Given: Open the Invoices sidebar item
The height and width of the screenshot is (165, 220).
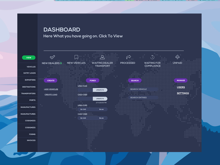Looking at the screenshot, I should tap(31, 141).
